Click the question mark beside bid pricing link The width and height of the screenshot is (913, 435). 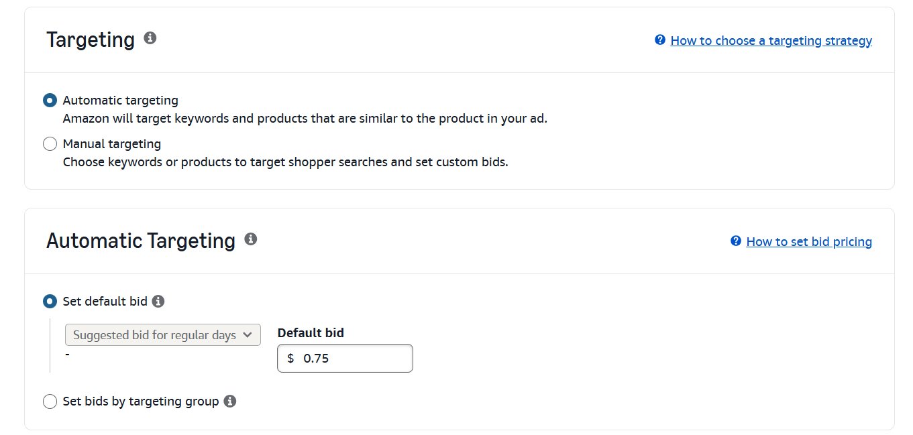click(735, 241)
